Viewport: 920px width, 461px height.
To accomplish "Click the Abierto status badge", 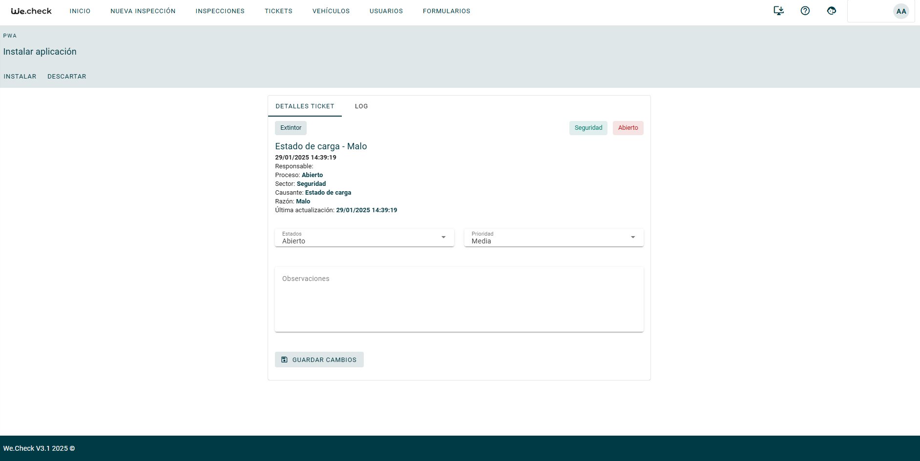I will [627, 128].
